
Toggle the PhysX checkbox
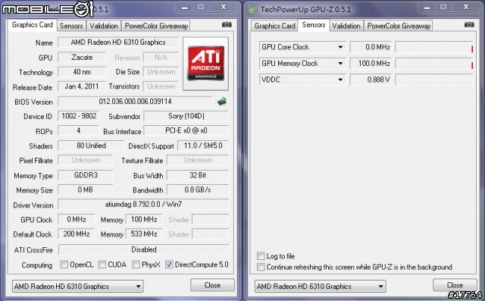[136, 264]
